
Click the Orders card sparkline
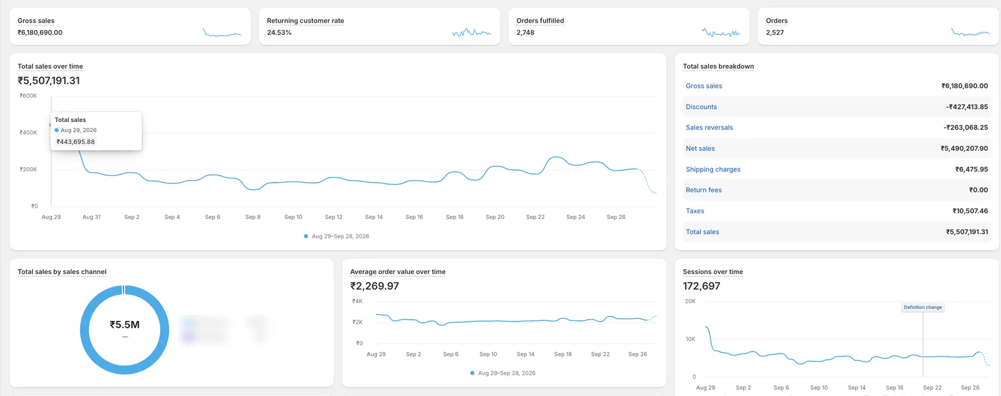[970, 33]
